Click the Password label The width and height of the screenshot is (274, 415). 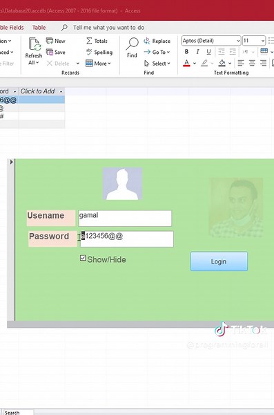click(52, 239)
